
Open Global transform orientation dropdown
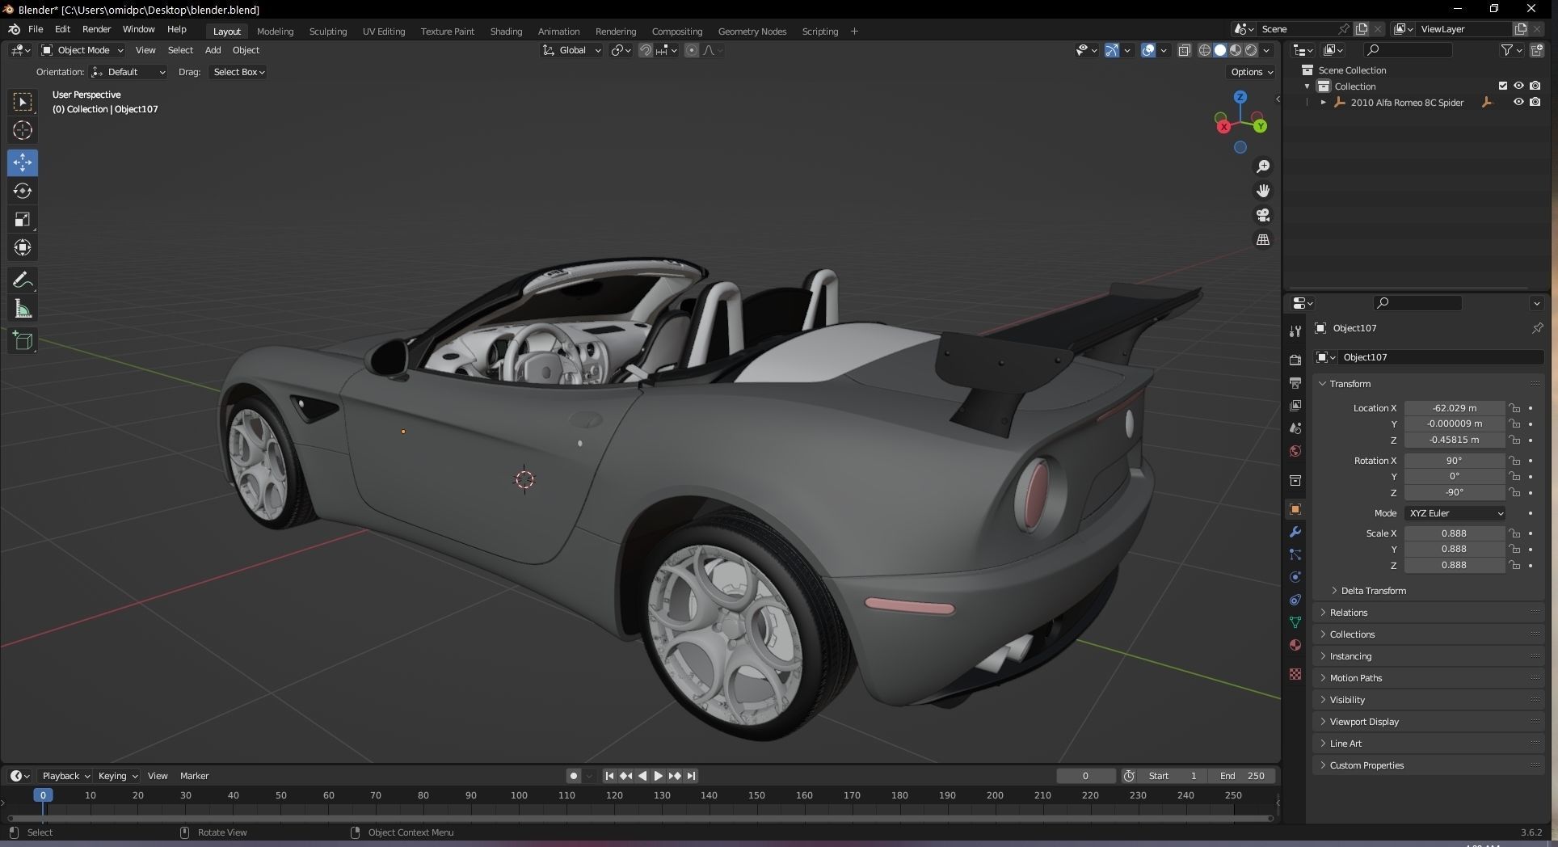tap(572, 50)
